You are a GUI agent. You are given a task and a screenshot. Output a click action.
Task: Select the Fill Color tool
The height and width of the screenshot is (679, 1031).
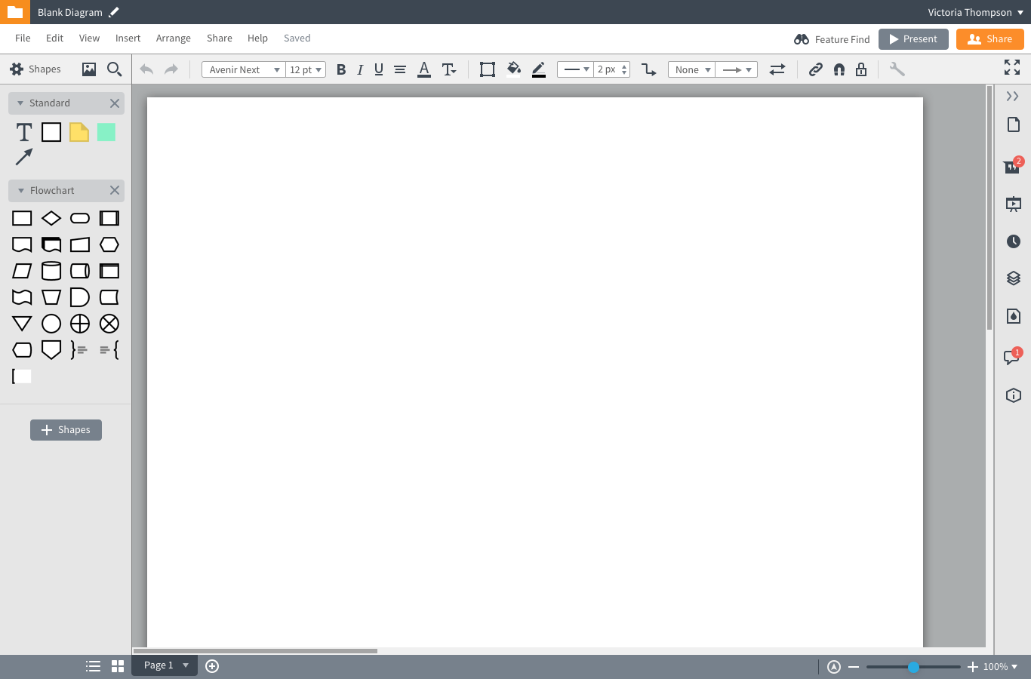513,69
